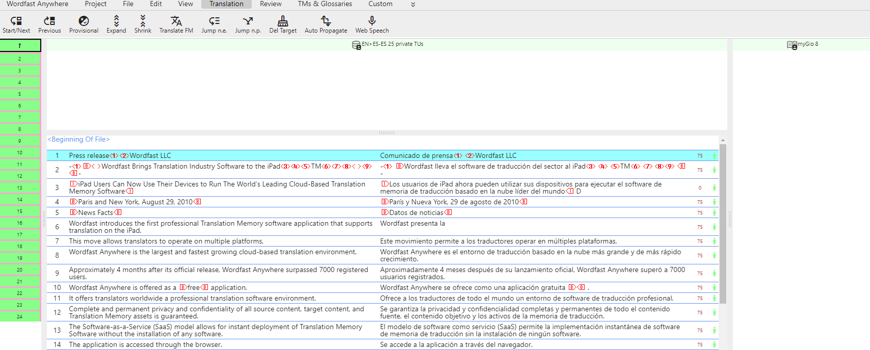Screen dimensions: 870x350
Task: Select the Translation tab
Action: point(226,4)
